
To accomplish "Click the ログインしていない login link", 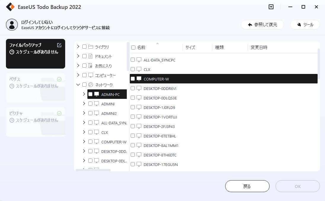I will [x=37, y=22].
